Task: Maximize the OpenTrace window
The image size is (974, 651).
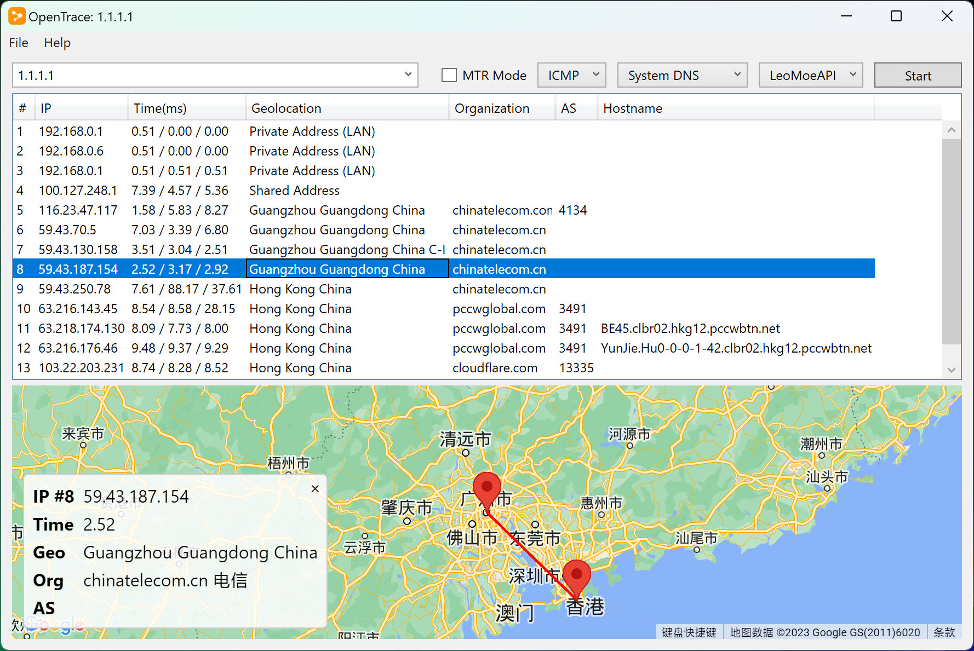Action: (x=896, y=16)
